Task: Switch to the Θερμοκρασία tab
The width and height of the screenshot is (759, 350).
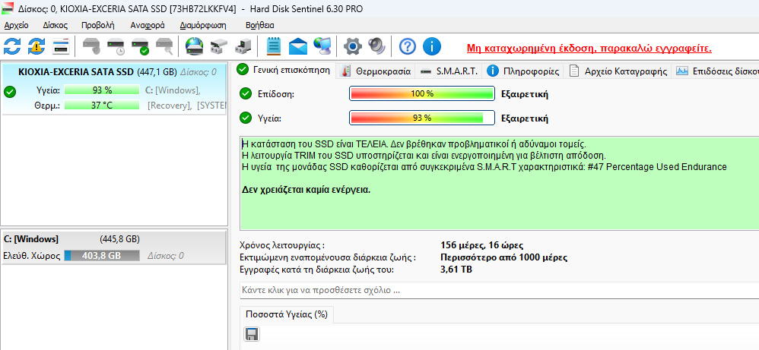Action: point(376,71)
